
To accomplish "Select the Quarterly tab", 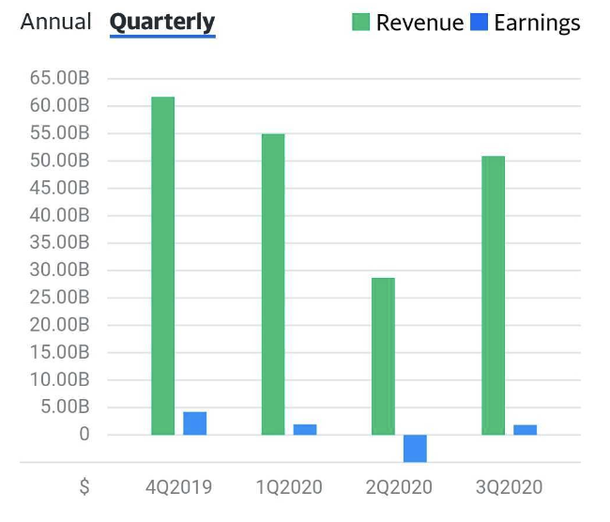I will 162,22.
